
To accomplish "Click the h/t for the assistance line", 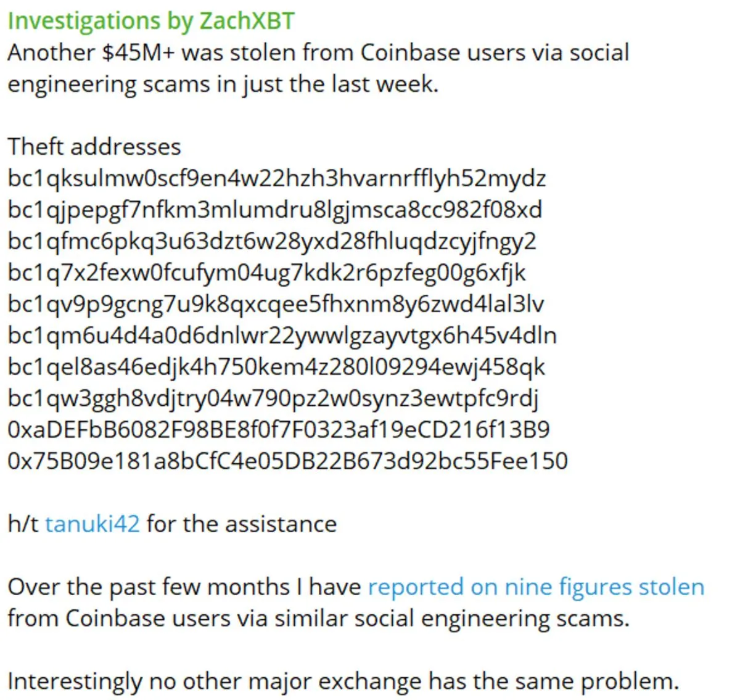I will point(172,524).
